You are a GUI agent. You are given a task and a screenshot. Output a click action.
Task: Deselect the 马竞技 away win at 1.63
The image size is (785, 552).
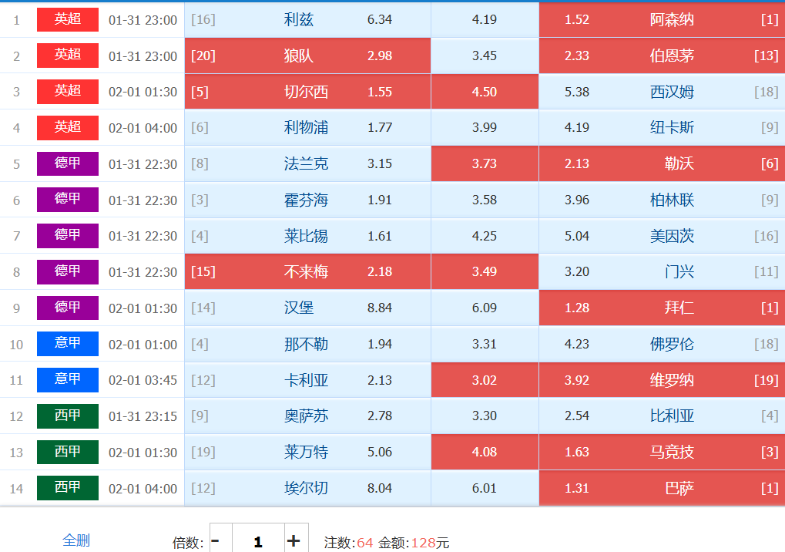[661, 453]
